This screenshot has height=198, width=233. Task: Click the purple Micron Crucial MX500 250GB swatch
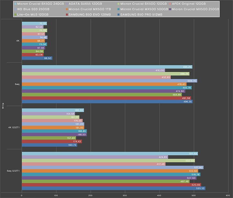click(x=170, y=9)
